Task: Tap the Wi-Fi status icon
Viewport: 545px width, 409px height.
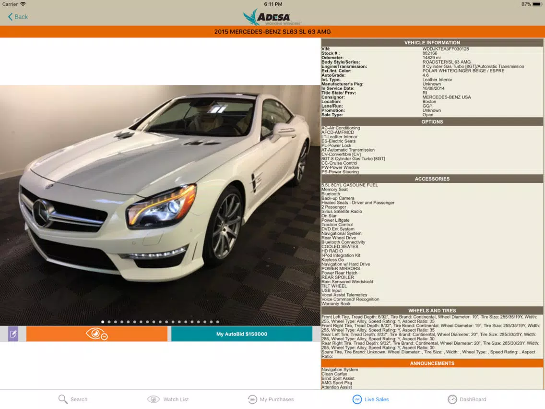Action: pos(23,4)
